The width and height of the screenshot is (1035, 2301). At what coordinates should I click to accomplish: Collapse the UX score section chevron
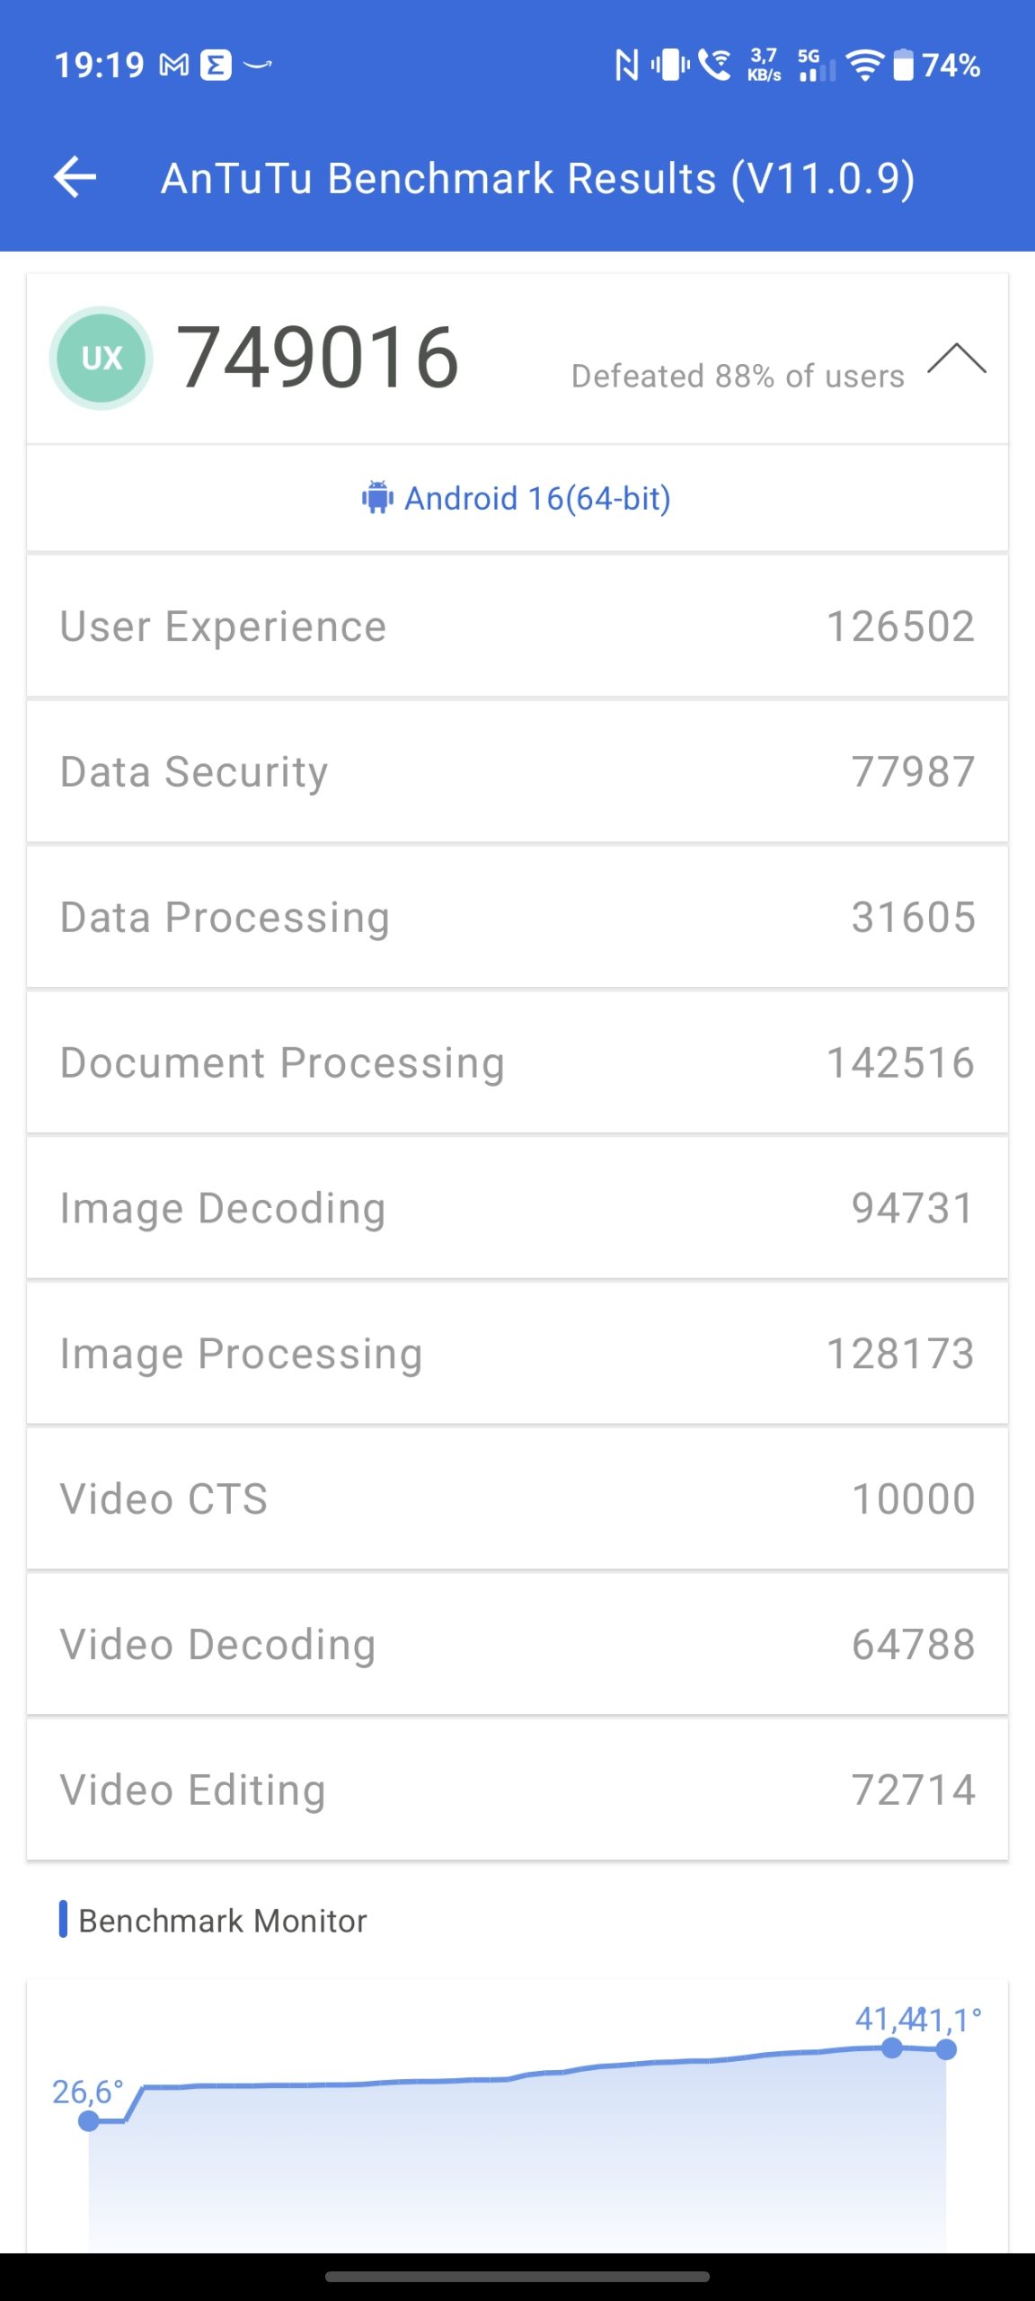[956, 359]
